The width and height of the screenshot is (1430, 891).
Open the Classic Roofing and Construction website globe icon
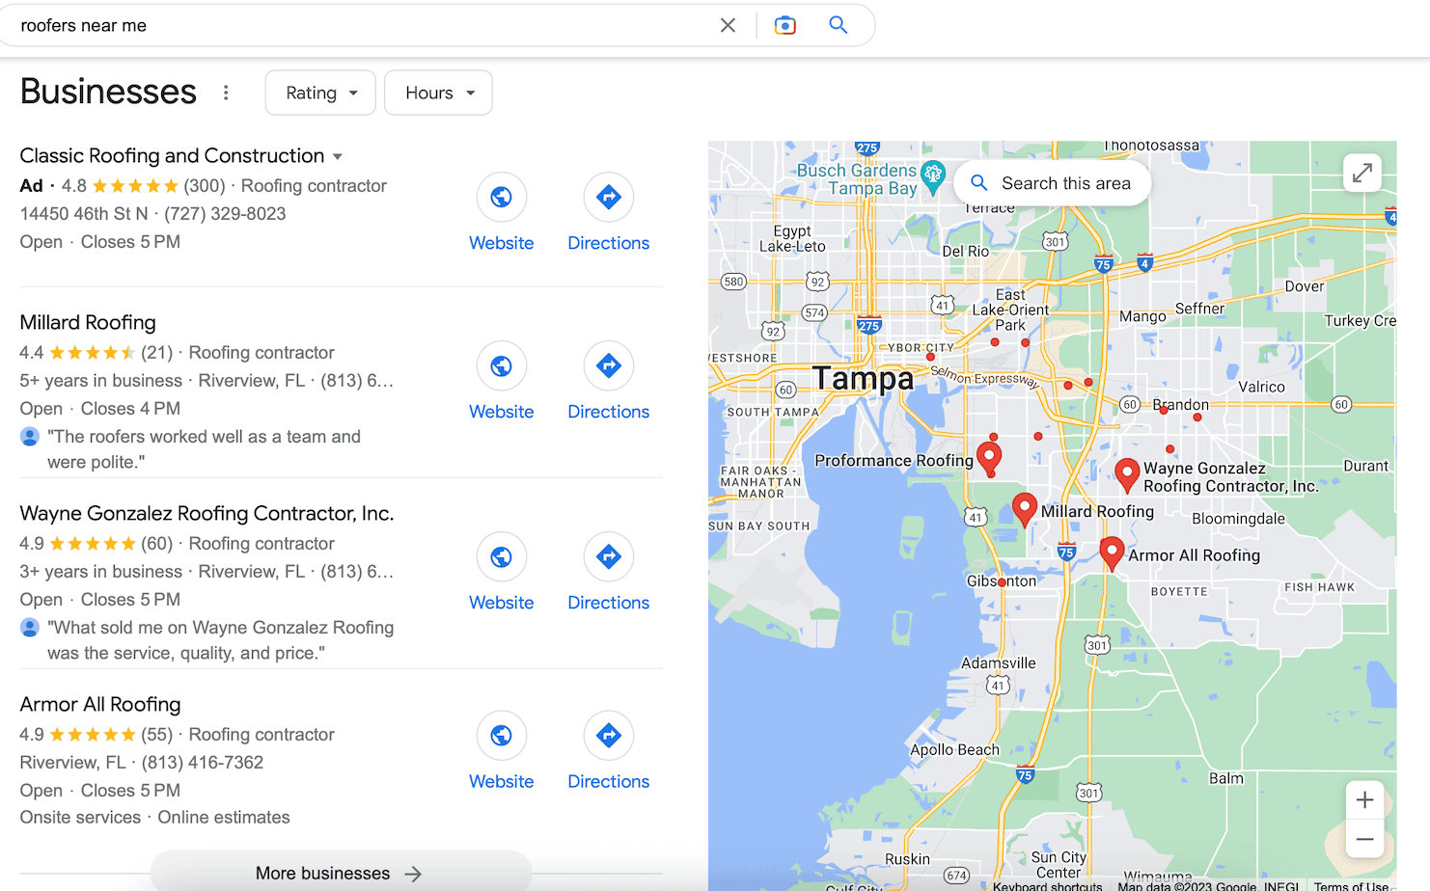pos(502,197)
